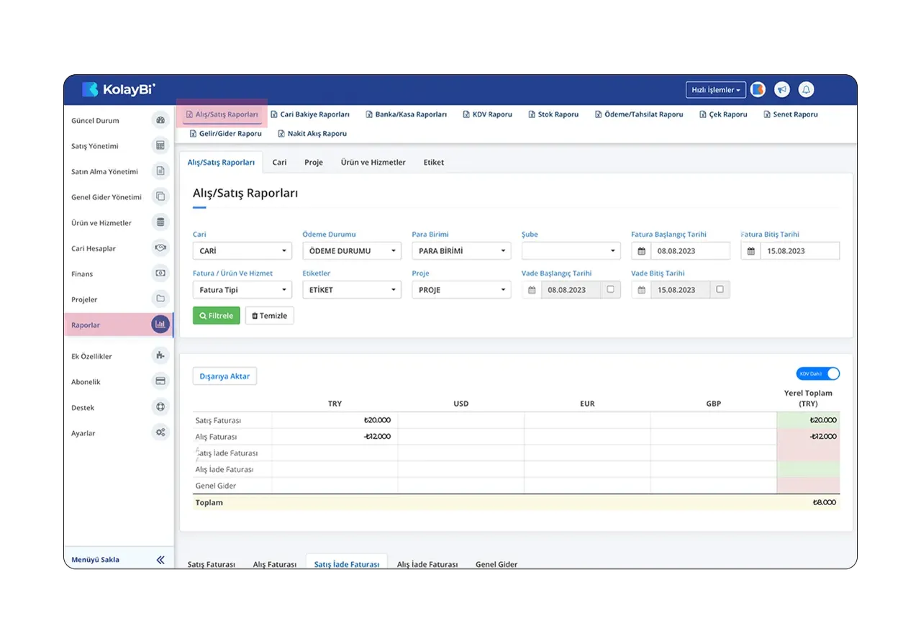This screenshot has width=921, height=626.
Task: Click the Abonelik card icon
Action: 160,381
